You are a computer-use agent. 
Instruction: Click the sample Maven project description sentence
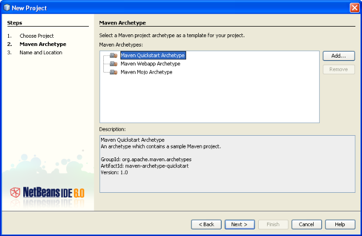pos(160,146)
